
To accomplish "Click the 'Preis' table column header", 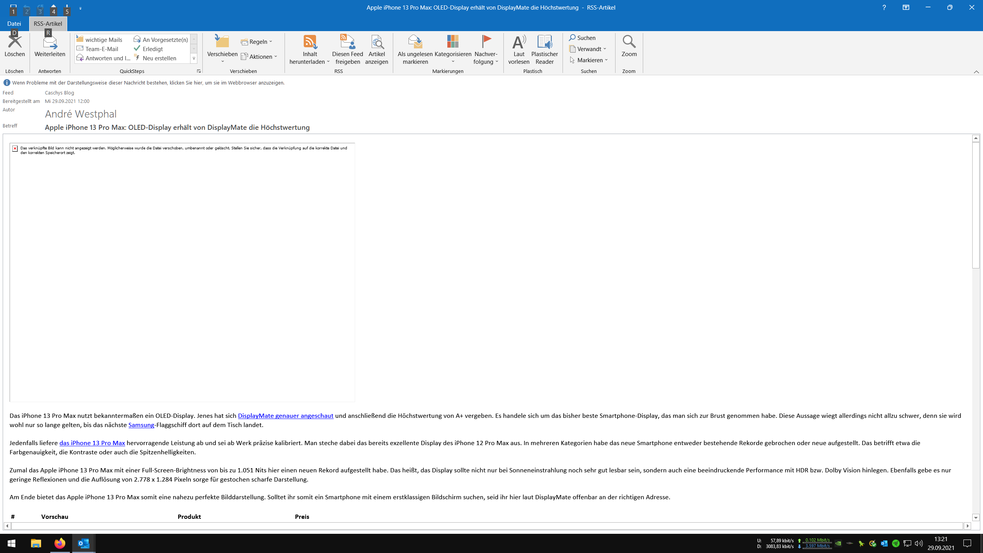I will click(302, 517).
